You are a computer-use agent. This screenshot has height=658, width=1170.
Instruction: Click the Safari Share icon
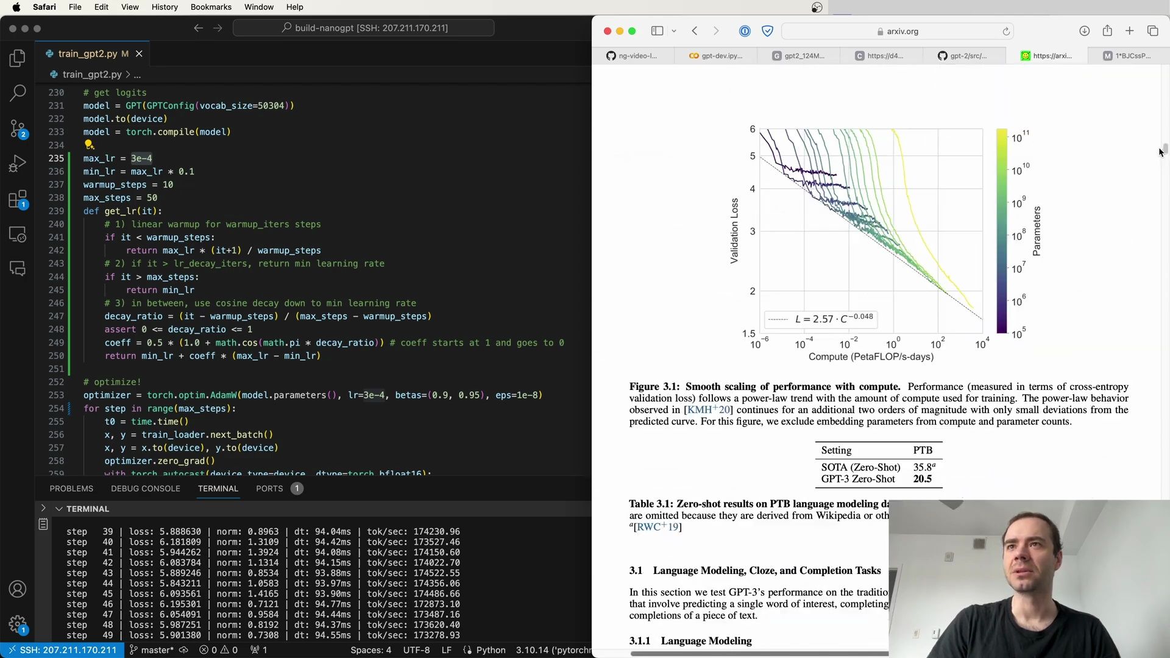[x=1107, y=30]
